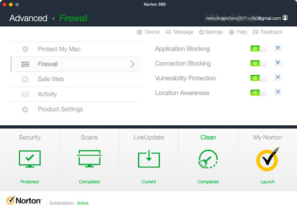297x211 pixels.
Task: Click the Norton logo at bottom left
Action: [x=24, y=201]
